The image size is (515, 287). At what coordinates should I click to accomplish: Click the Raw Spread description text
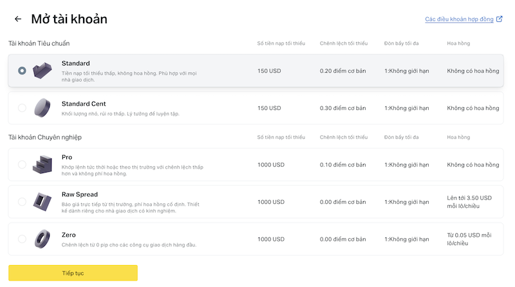pos(131,208)
